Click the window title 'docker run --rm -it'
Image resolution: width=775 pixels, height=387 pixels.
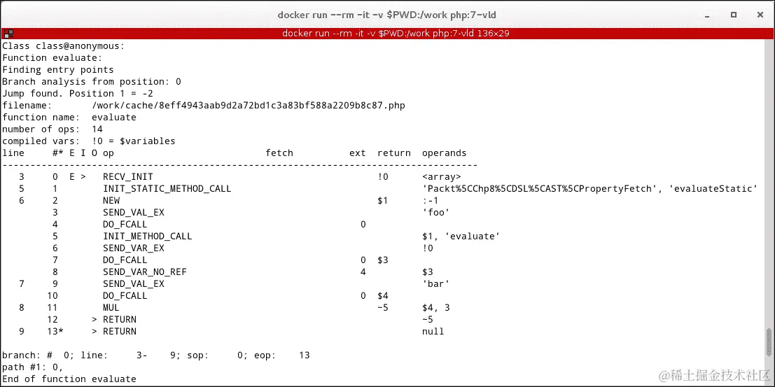387,15
